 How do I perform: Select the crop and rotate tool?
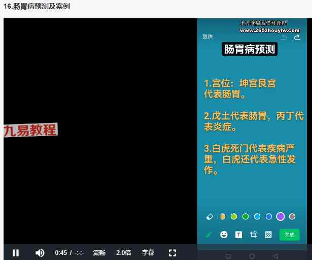click(x=254, y=235)
